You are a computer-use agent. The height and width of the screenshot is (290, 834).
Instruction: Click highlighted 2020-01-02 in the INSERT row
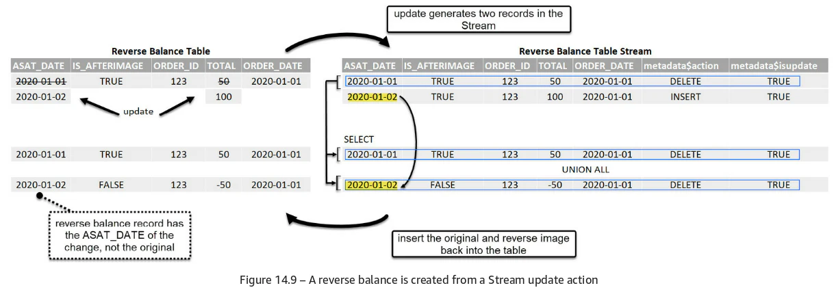[x=372, y=96]
